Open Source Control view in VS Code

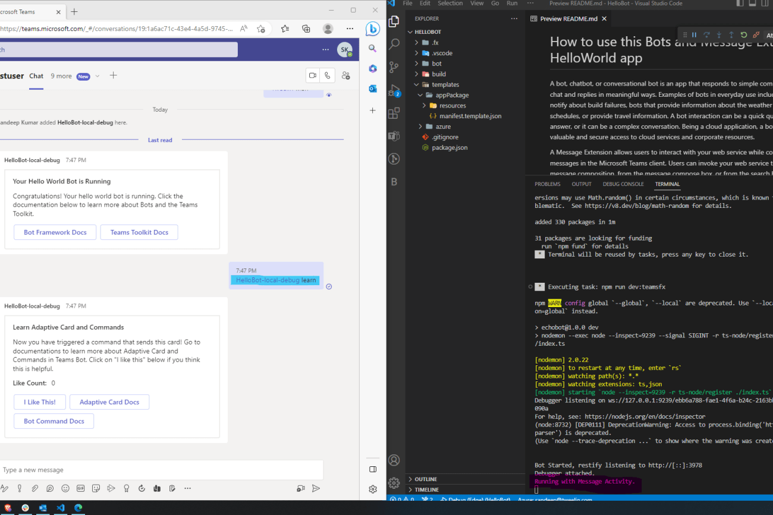pyautogui.click(x=394, y=67)
